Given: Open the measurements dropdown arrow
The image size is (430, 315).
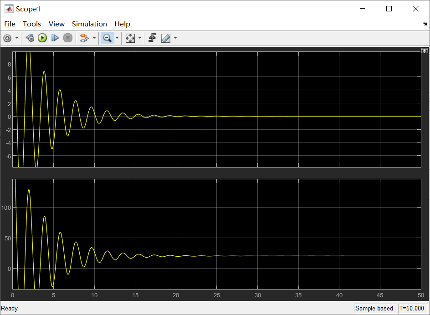Looking at the screenshot, I should point(175,38).
